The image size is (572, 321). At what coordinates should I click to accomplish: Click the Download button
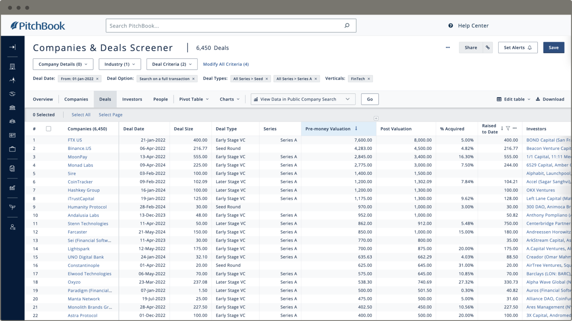550,99
